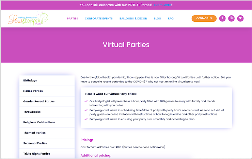Select Trivia Night Parties in sidebar
252x159 pixels.
(47, 154)
